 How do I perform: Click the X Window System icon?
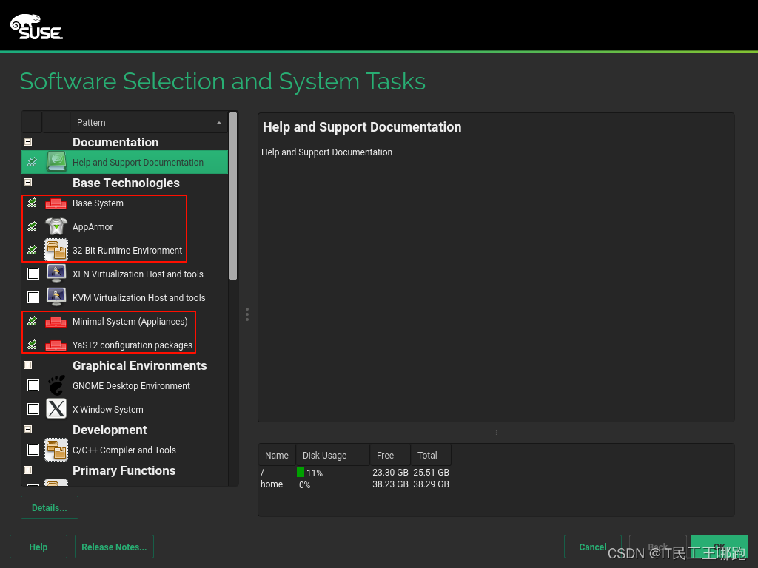point(56,408)
